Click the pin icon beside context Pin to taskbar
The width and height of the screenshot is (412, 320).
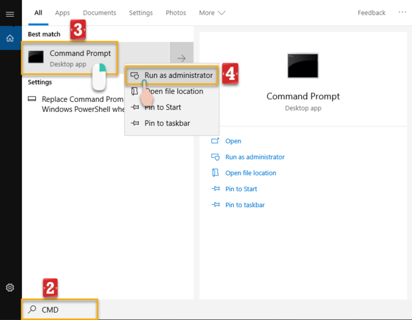(135, 123)
